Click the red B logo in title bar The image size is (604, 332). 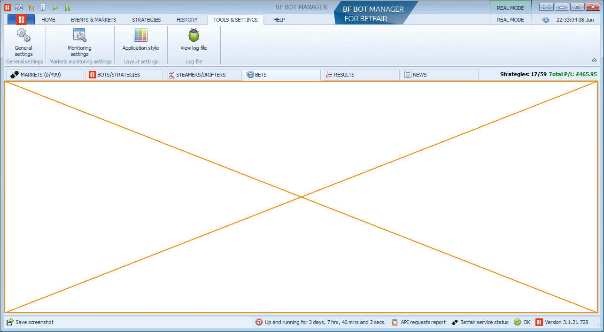point(7,8)
